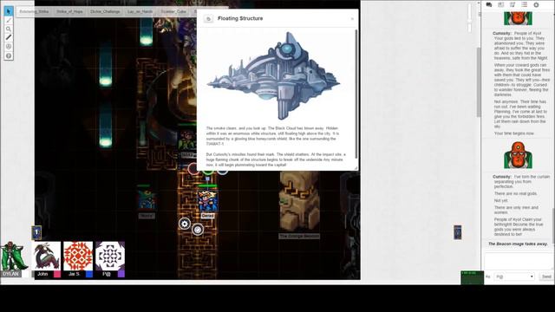The image size is (555, 312).
Task: Select the dark-haired token left of the golden path
Action: [147, 200]
